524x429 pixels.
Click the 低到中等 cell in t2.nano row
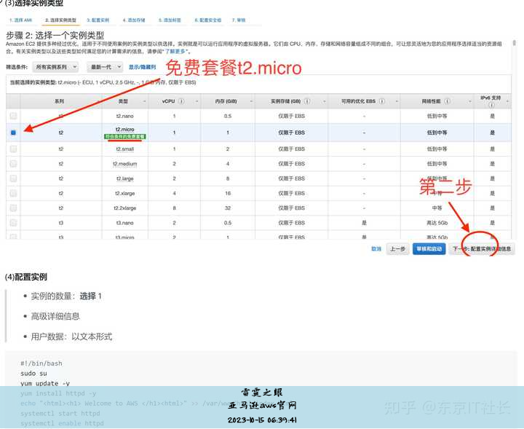click(x=437, y=116)
